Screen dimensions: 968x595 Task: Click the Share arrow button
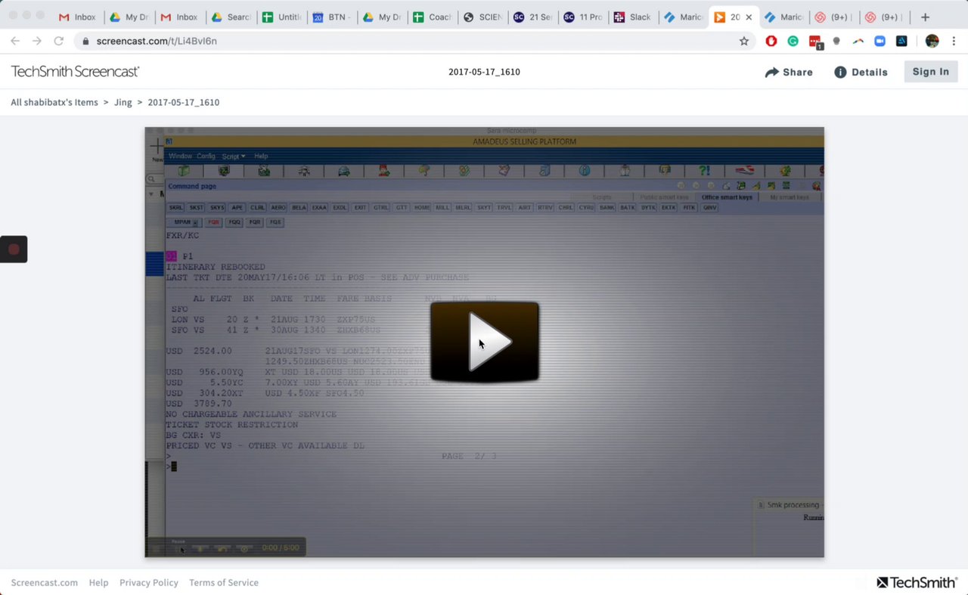pyautogui.click(x=789, y=72)
